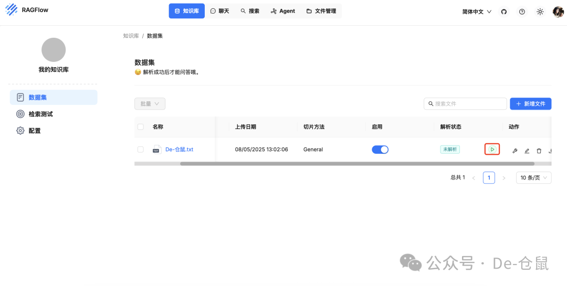Click the 启用 column header
This screenshot has width=567, height=286.
(x=377, y=127)
